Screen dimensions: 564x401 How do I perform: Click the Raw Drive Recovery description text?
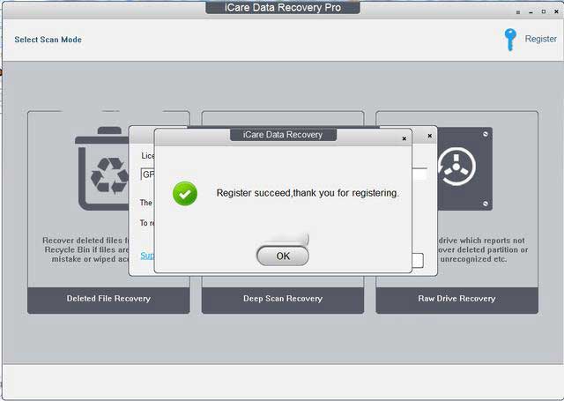pos(483,249)
